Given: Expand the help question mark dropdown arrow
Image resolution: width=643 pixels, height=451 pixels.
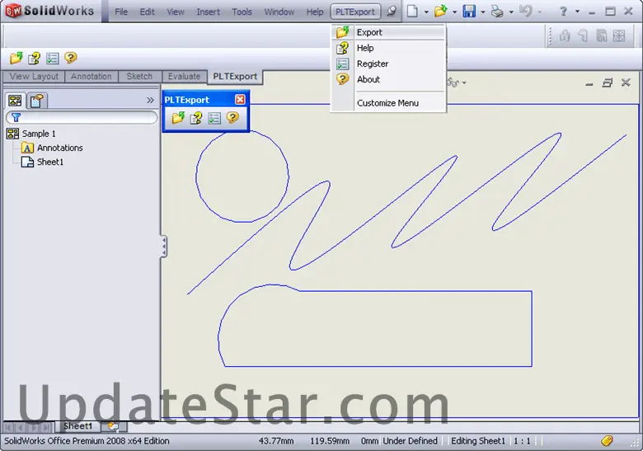Looking at the screenshot, I should coord(577,12).
